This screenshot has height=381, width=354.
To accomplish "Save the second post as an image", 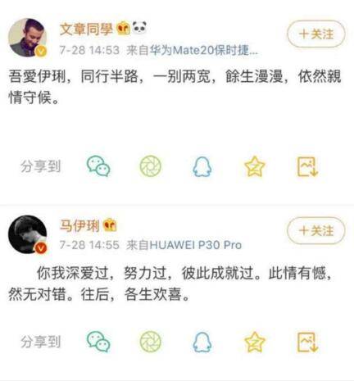I will click(x=307, y=342).
